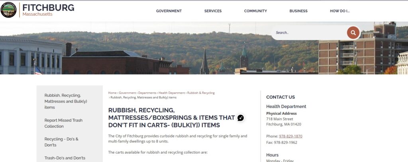Select Trash-Do's and Don'ts sidebar item
Image resolution: width=408 pixels, height=162 pixels.
[65, 158]
